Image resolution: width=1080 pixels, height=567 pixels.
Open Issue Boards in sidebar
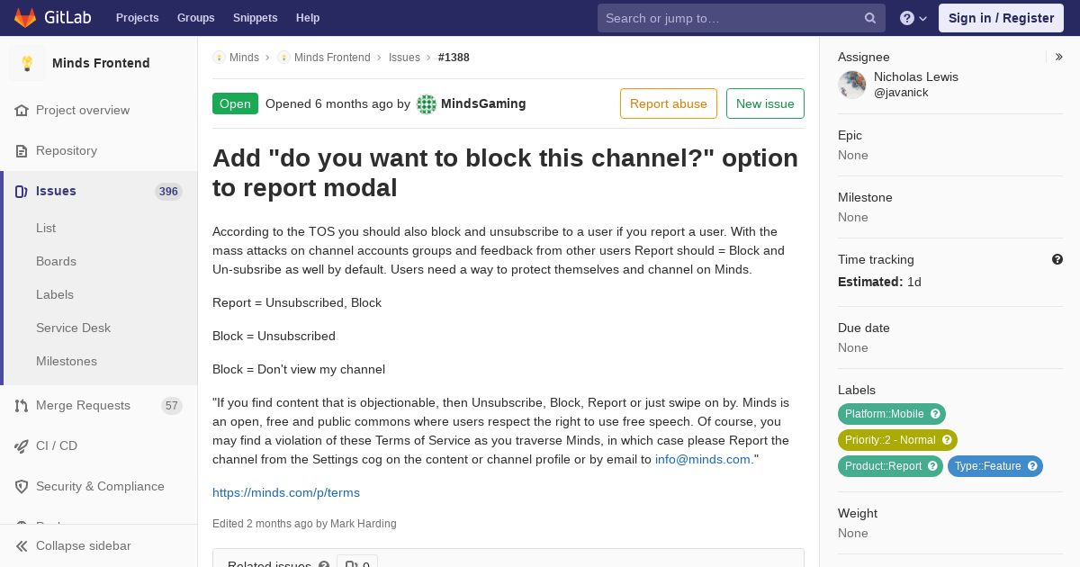coord(56,262)
